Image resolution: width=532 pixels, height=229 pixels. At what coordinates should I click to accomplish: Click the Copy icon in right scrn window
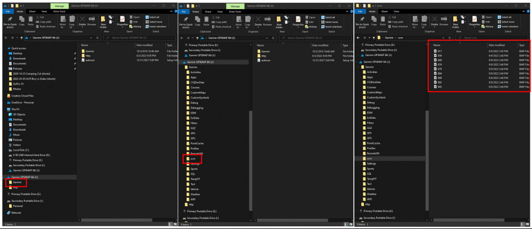coord(374,20)
